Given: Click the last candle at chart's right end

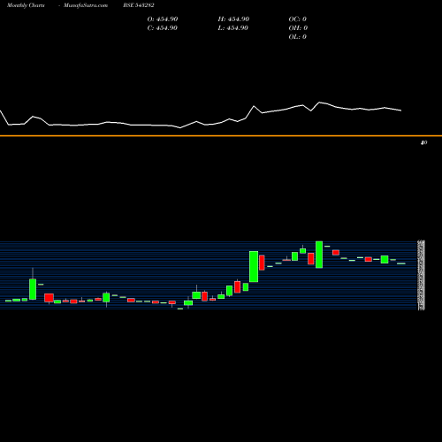Looking at the screenshot, I should [401, 263].
